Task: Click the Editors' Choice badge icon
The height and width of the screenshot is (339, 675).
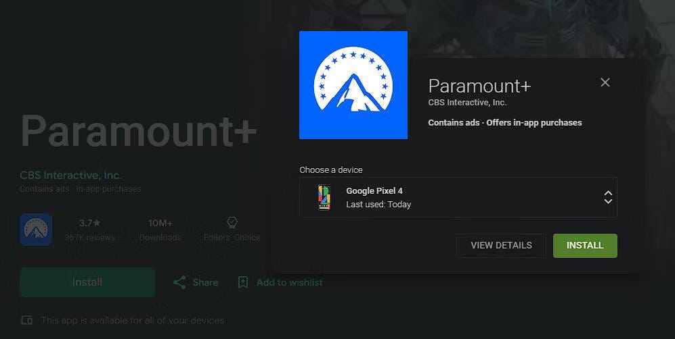Action: pyautogui.click(x=232, y=222)
